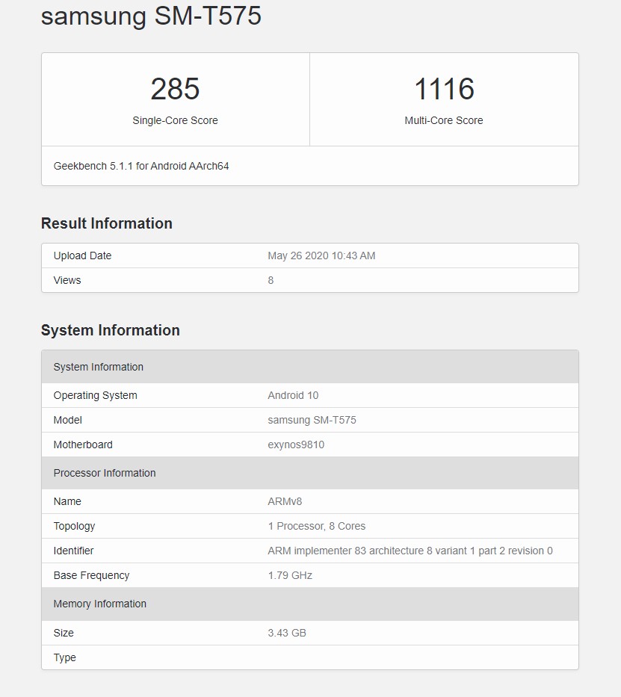Select the ARMv8 processor name value
Image resolution: width=621 pixels, height=697 pixels.
point(285,501)
